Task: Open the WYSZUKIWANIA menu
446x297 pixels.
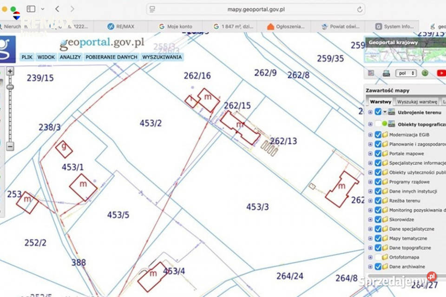Action: 162,57
